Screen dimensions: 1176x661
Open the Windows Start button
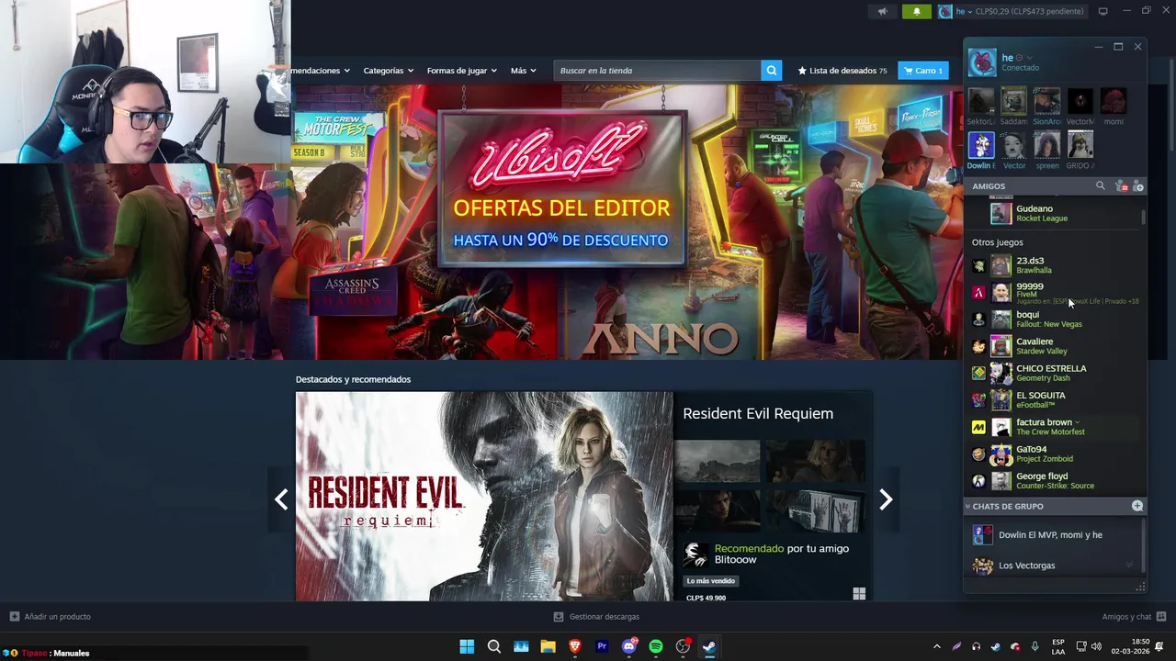467,646
